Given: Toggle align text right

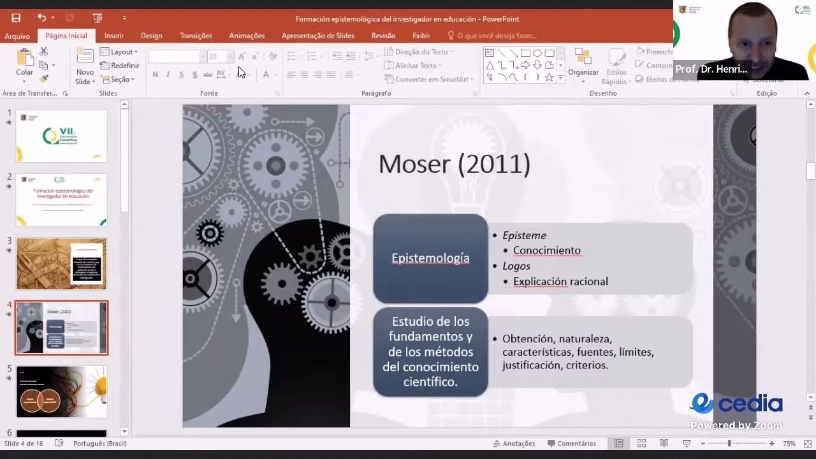Looking at the screenshot, I should pyautogui.click(x=317, y=75).
